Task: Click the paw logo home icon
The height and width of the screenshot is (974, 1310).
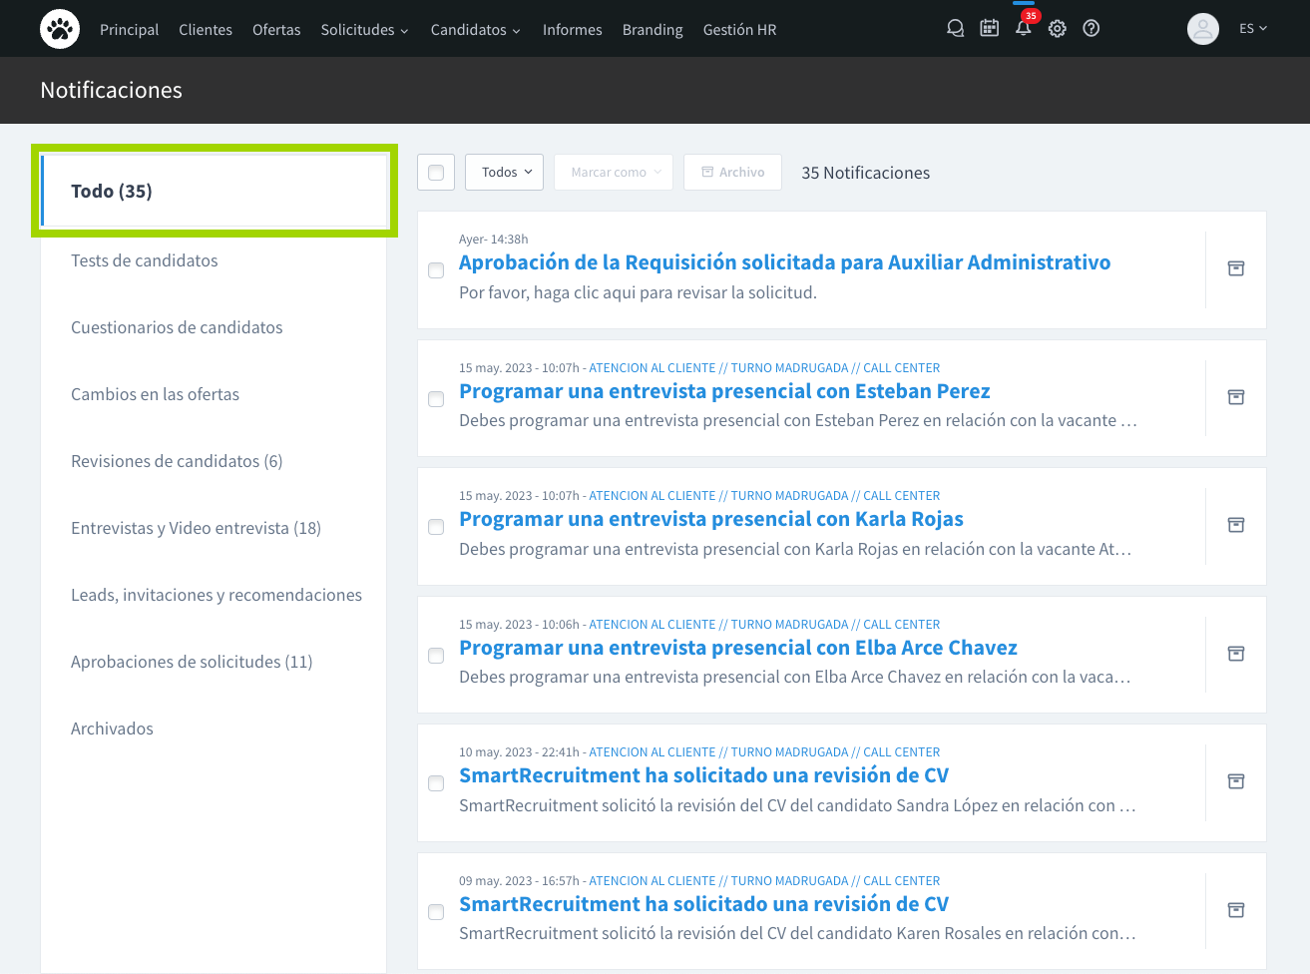Action: click(60, 29)
